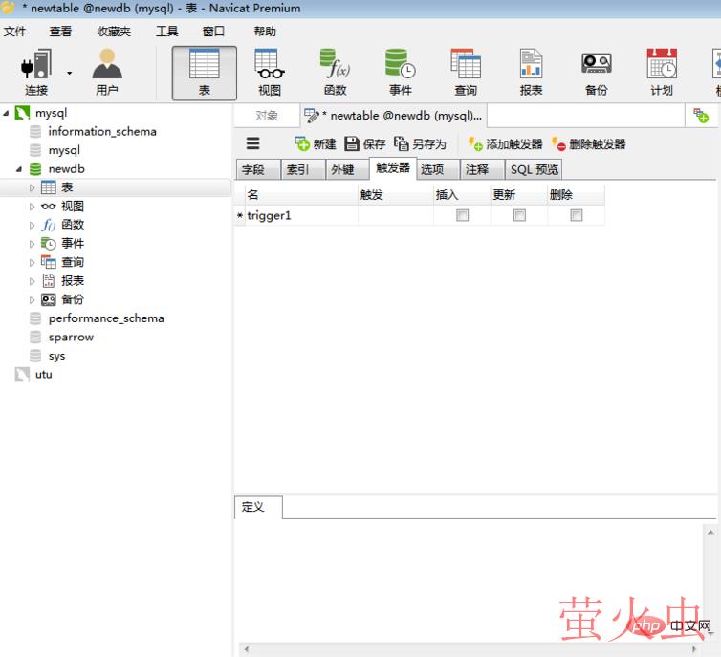Switch to the 索引 indexes tab
The width and height of the screenshot is (721, 657).
303,169
